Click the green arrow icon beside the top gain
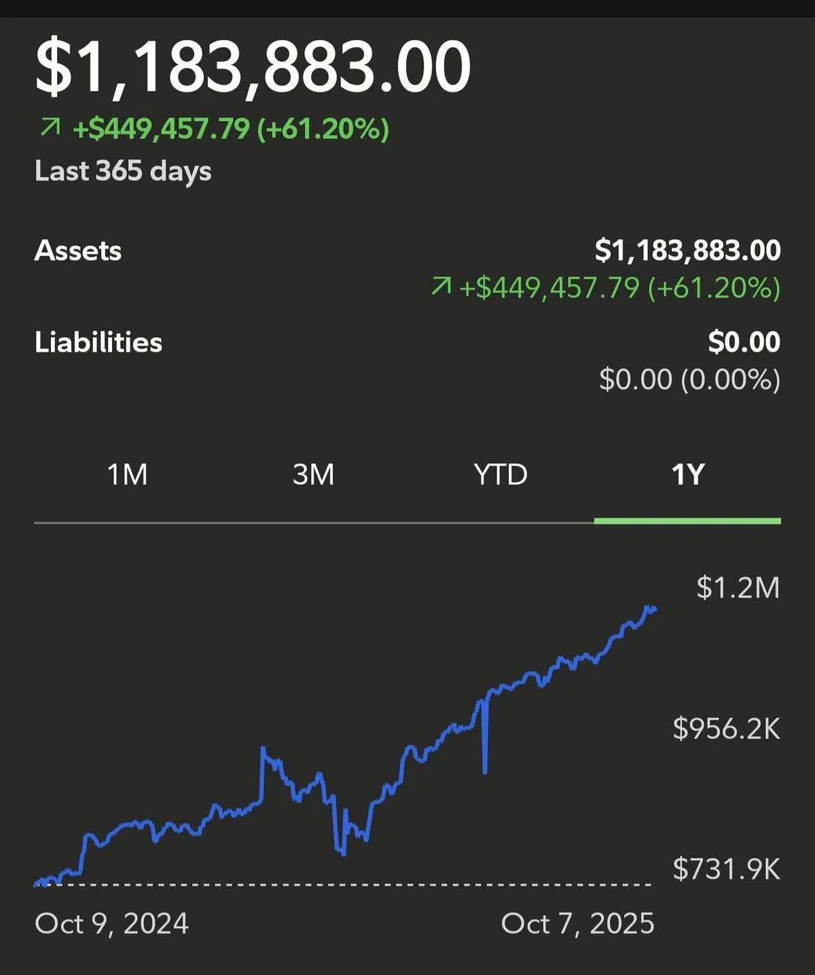 pyautogui.click(x=50, y=127)
